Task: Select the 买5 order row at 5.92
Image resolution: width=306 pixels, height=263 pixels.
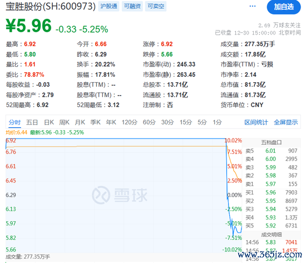Action: [272, 226]
